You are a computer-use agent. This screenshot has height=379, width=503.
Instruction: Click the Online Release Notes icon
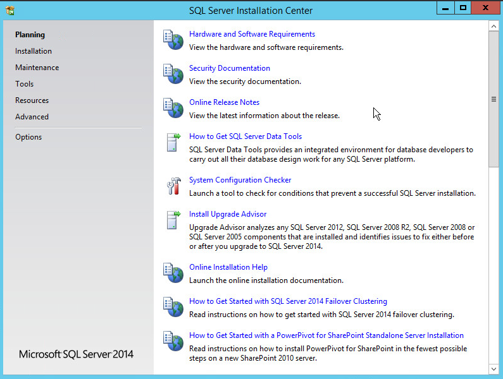(x=173, y=107)
